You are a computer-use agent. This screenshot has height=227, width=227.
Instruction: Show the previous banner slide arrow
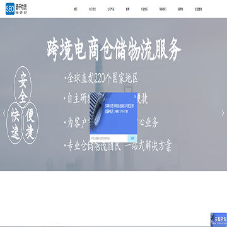[4, 113]
